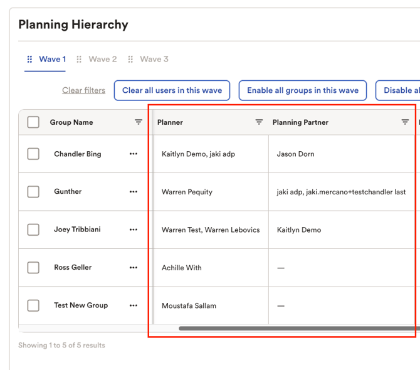Image resolution: width=420 pixels, height=370 pixels.
Task: Toggle the select-all header checkbox
Action: point(33,122)
